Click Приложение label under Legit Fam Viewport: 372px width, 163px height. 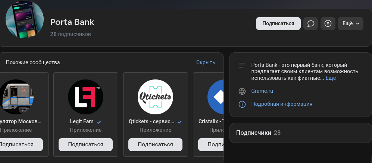(x=86, y=130)
